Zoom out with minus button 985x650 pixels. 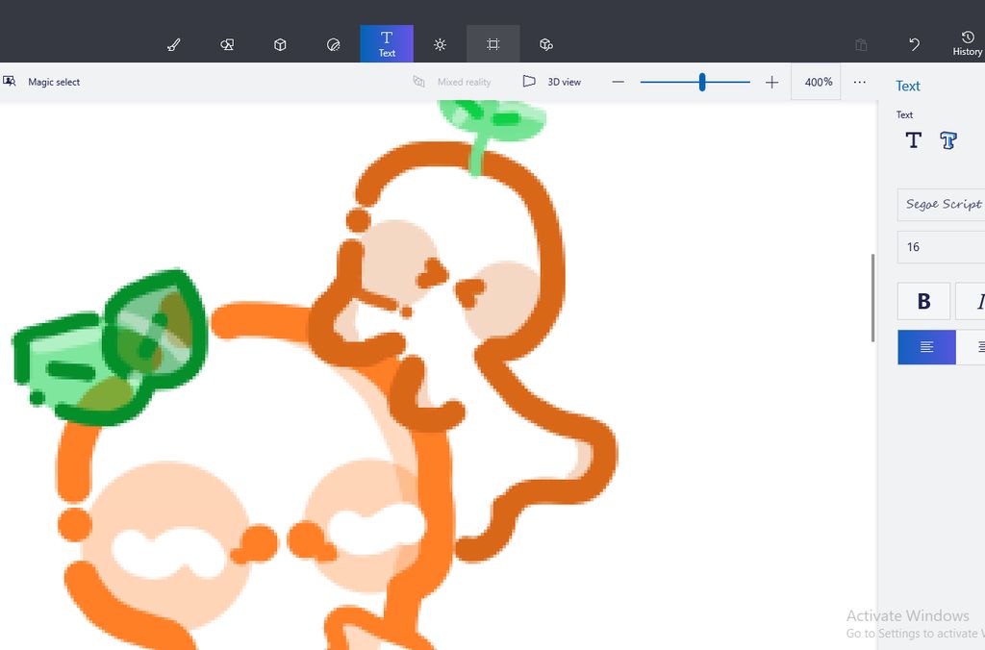coord(619,82)
